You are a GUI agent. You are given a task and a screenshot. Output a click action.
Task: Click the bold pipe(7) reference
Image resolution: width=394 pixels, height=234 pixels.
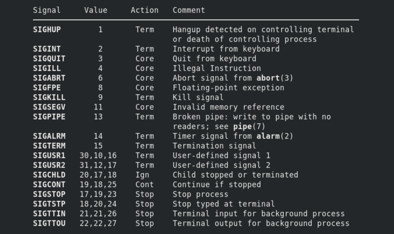(249, 126)
